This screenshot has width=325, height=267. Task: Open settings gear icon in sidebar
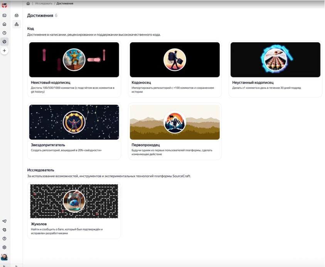[4, 247]
